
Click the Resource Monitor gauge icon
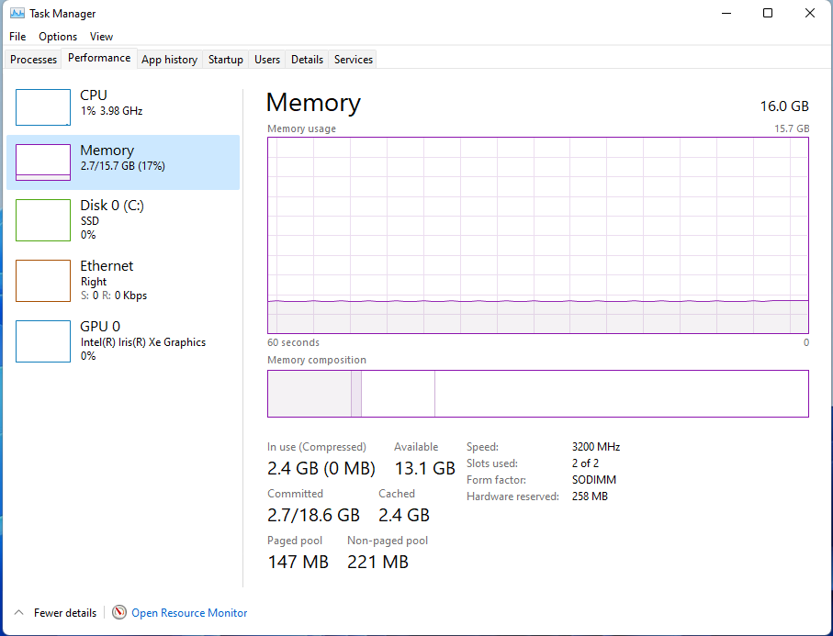[119, 613]
